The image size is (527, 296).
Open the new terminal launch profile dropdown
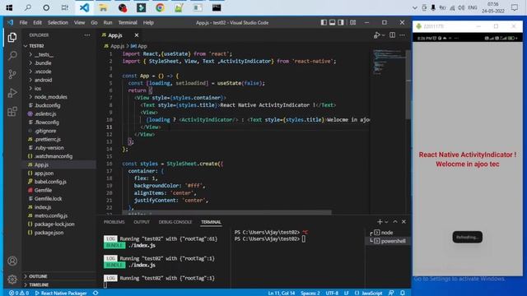coord(386,222)
